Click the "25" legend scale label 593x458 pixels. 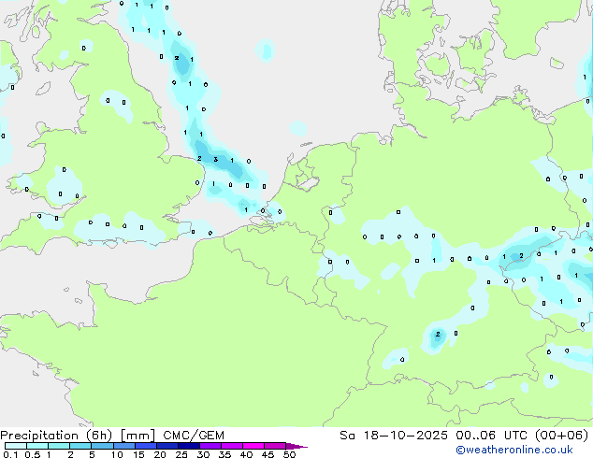[181, 454]
